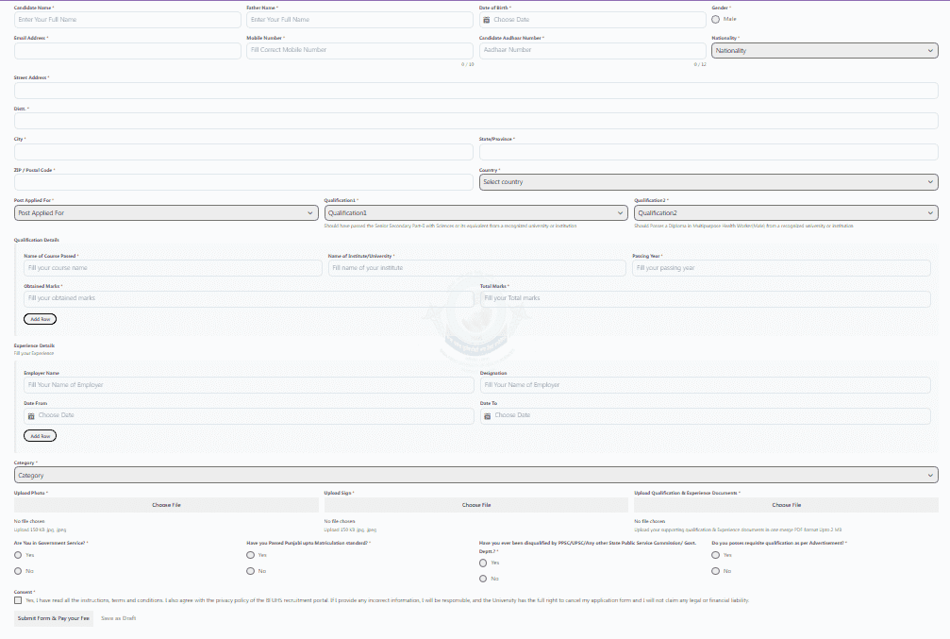Open the Nationality dropdown
The height and width of the screenshot is (639, 950).
coord(825,51)
